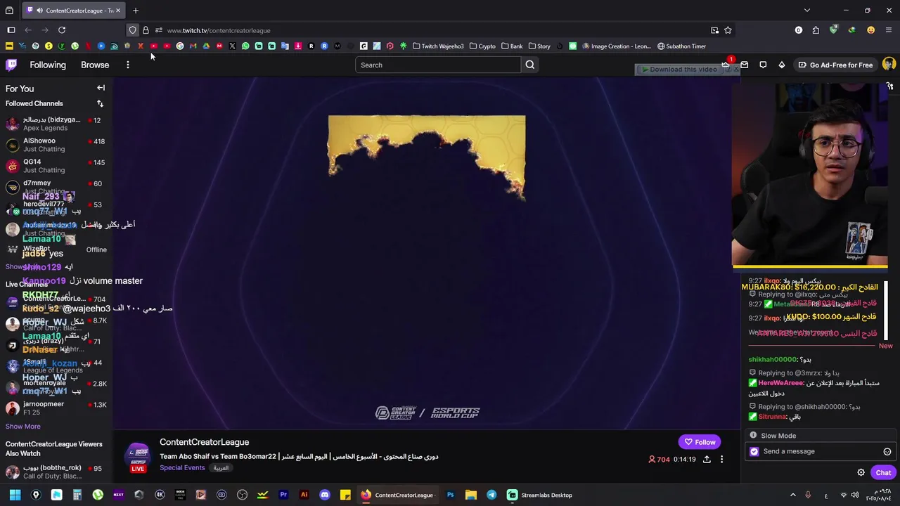
Task: Open the emote picker in chat
Action: (x=887, y=451)
